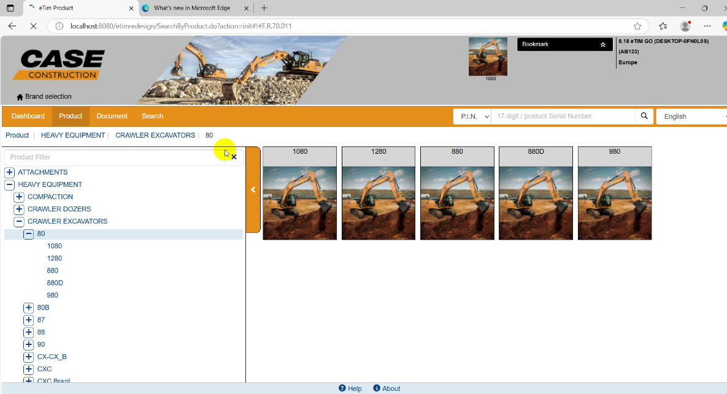
Task: Select model 880 in the tree
Action: pyautogui.click(x=52, y=270)
